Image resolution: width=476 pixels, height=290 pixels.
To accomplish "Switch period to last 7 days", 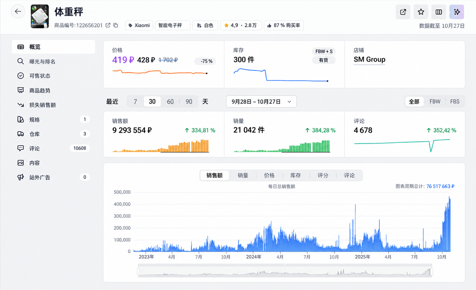I will click(135, 102).
